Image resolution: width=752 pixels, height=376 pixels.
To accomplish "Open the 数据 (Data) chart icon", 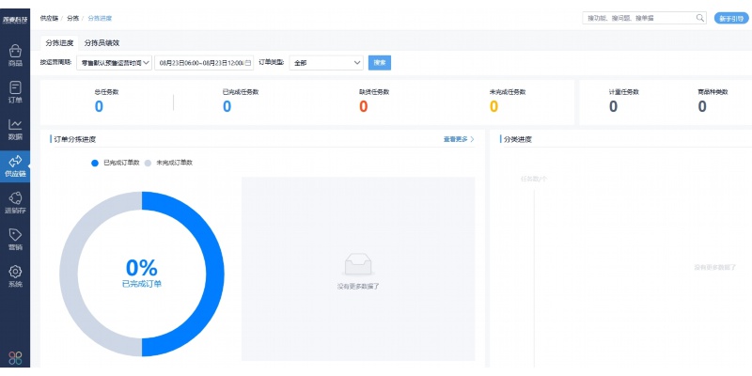I will (15, 128).
